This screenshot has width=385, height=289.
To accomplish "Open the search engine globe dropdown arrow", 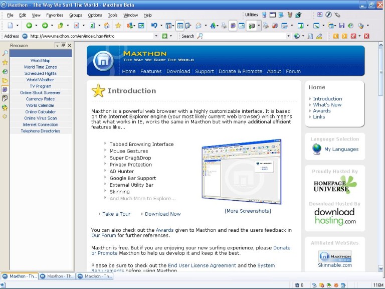I will (303, 36).
